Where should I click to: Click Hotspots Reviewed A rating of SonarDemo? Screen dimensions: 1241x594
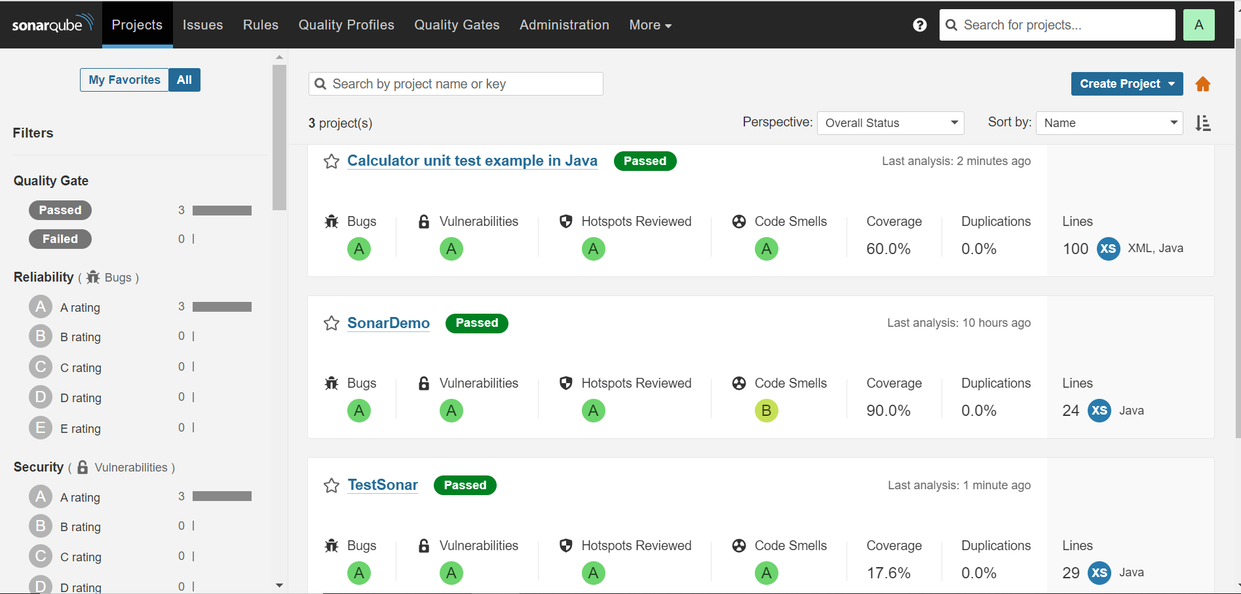[594, 411]
